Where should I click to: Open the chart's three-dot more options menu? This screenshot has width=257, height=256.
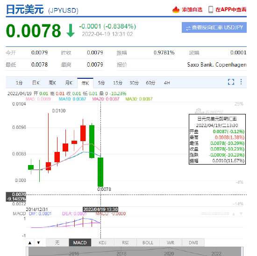pos(241,82)
